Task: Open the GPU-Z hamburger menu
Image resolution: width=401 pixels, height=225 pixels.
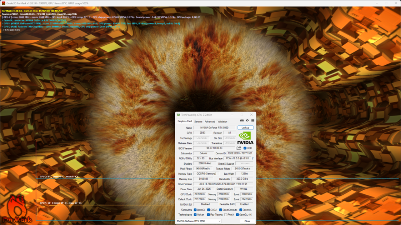Action: [253, 121]
